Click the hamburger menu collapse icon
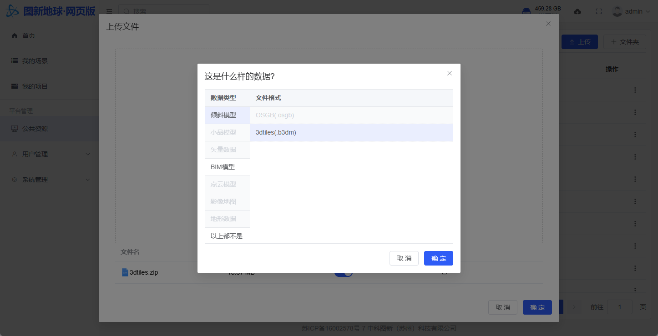Viewport: 658px width, 336px height. click(x=109, y=11)
